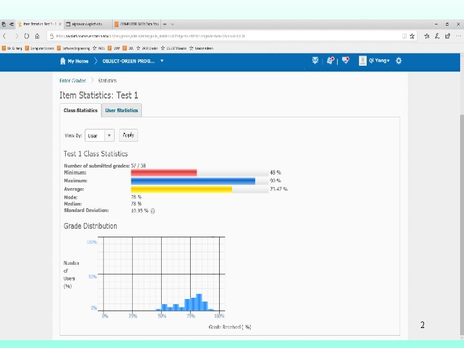
Task: Open the reading view icon in address bar
Action: click(404, 36)
